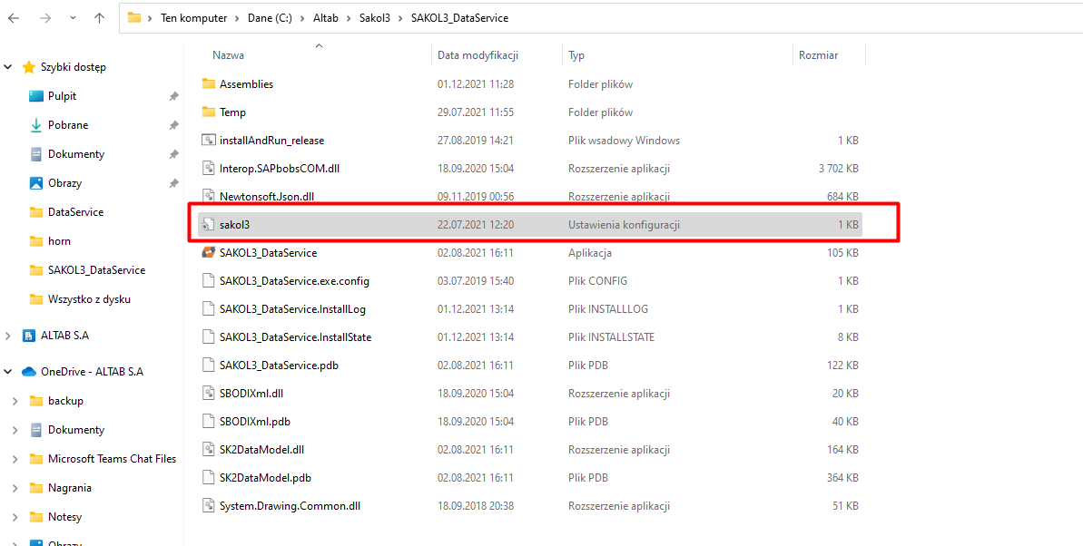
Task: Select SBODIXml.dll file icon
Action: pos(209,394)
